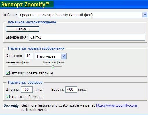The width and height of the screenshot is (148, 115).
Task: Click the Zoomify logo icon
Action: pyautogui.click(x=11, y=106)
